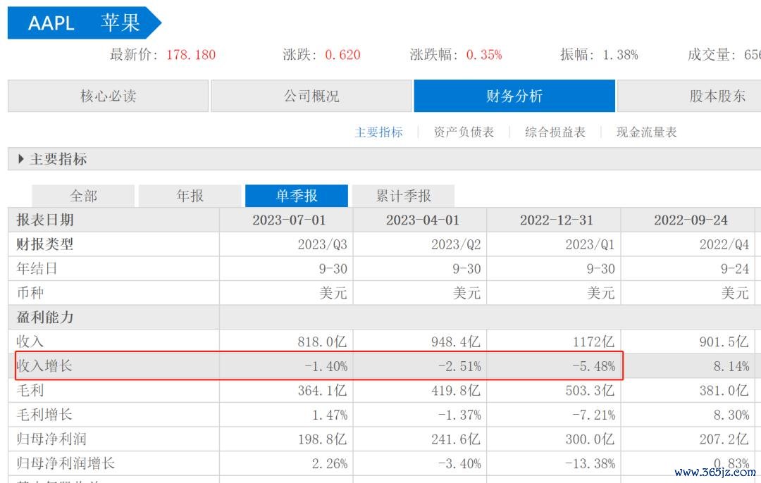Switch to 累计季报 filter
This screenshot has width=761, height=483.
click(403, 196)
